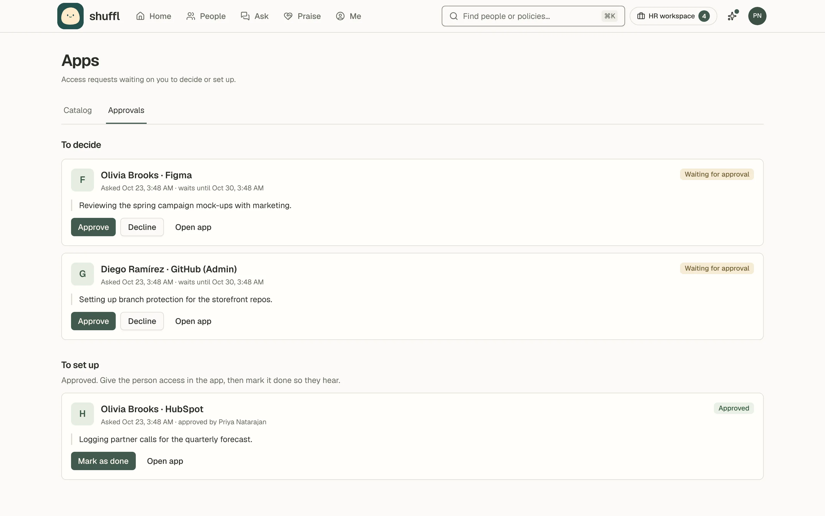Image resolution: width=825 pixels, height=516 pixels.
Task: Focus the Find people or policies search field
Action: [x=533, y=16]
